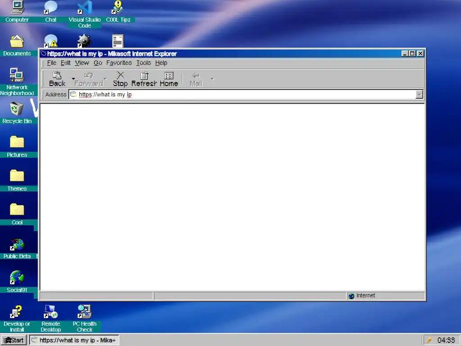Expand the Mail dropdown arrow
The image size is (461, 346).
(212, 78)
